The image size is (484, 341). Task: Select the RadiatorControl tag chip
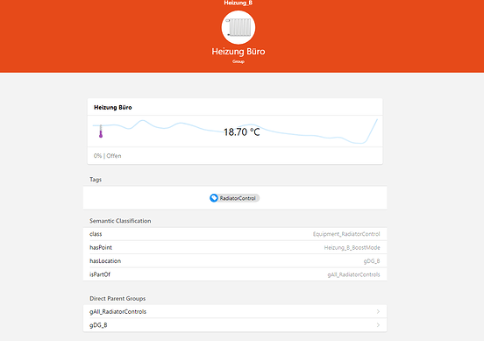(235, 198)
